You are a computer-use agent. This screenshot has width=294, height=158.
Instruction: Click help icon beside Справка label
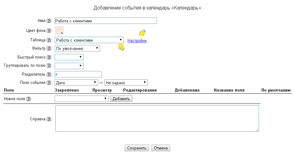coord(49,119)
